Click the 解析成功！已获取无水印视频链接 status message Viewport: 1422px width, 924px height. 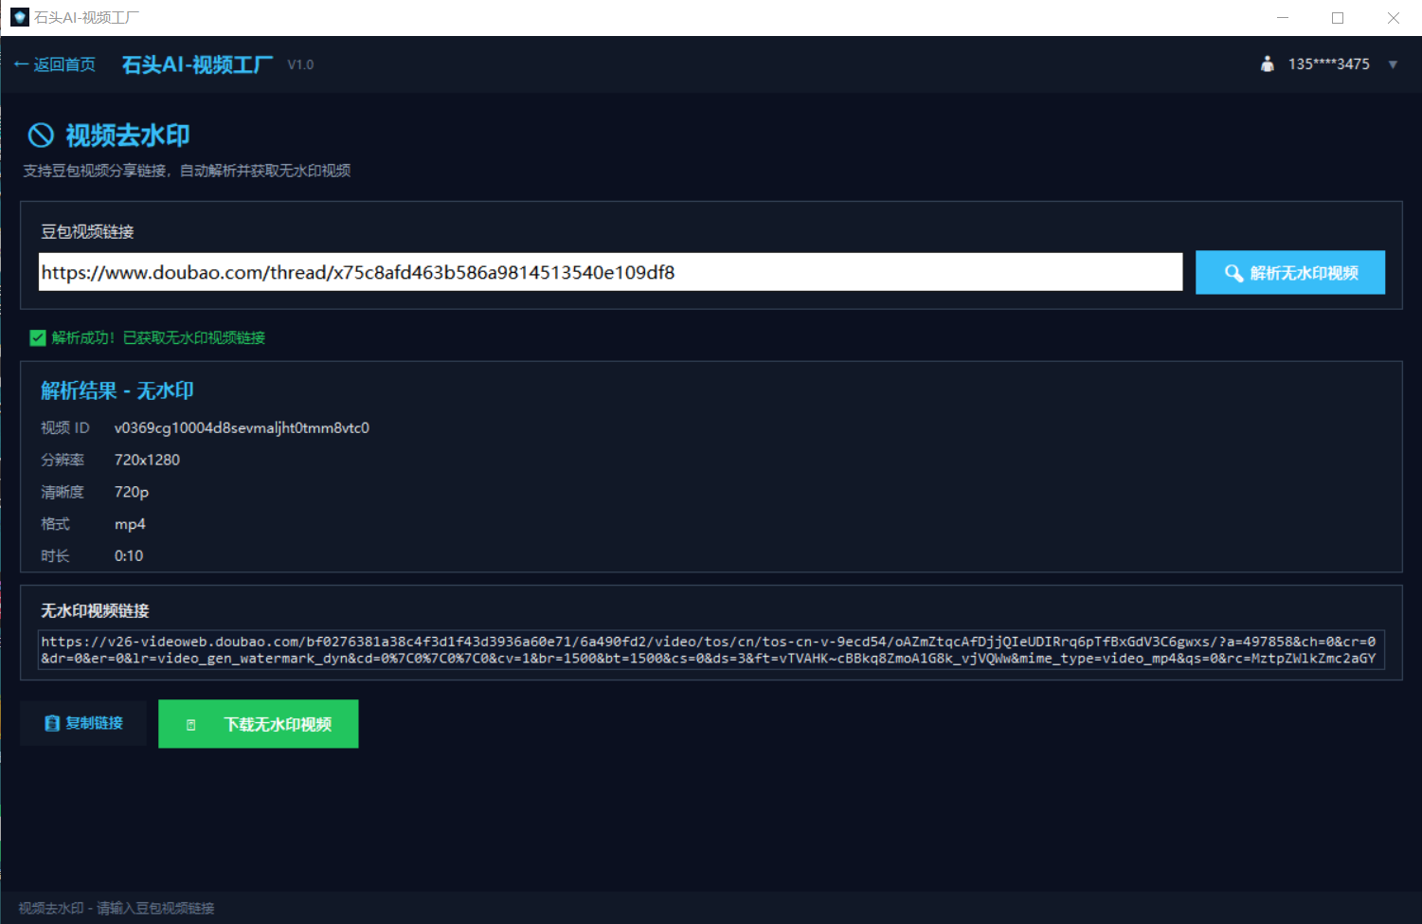pyautogui.click(x=158, y=338)
